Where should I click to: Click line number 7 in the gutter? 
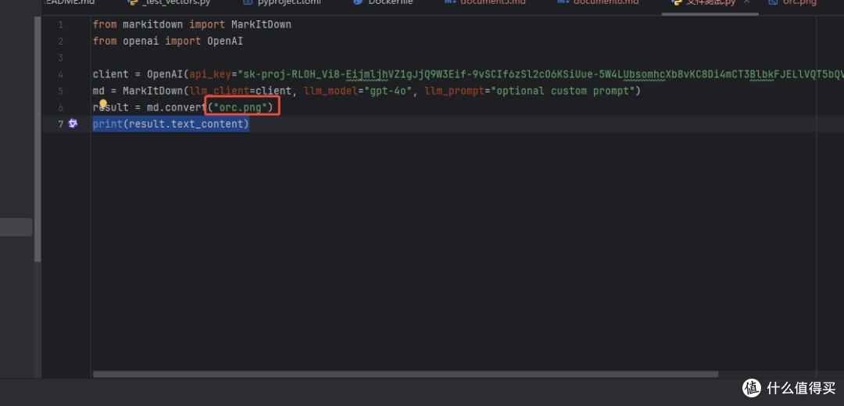point(60,124)
